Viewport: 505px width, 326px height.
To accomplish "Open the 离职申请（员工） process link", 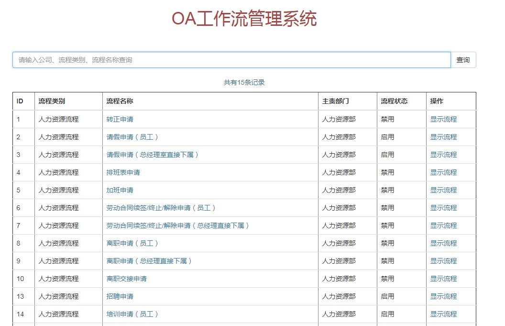I will tap(132, 244).
